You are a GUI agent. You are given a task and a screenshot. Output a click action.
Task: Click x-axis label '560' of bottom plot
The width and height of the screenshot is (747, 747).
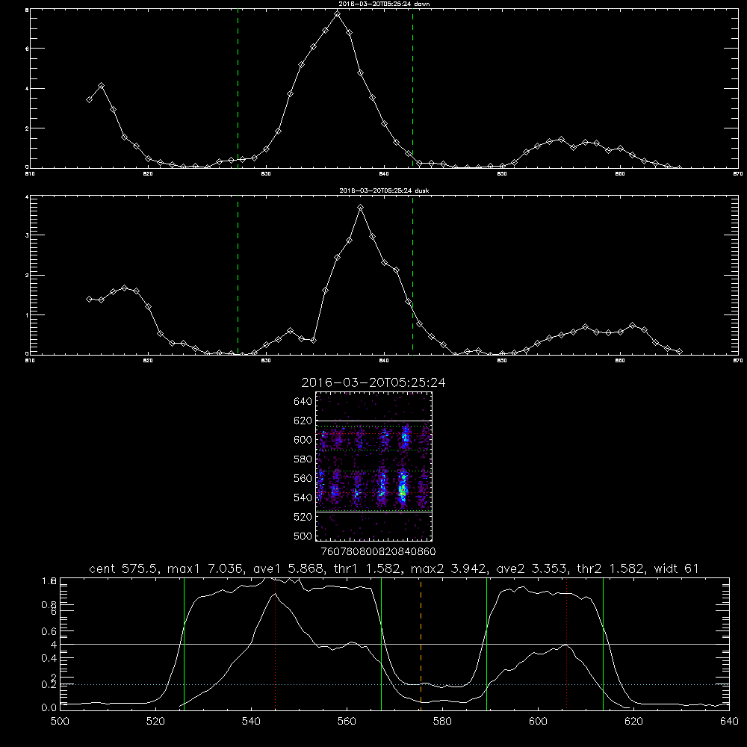[x=347, y=722]
